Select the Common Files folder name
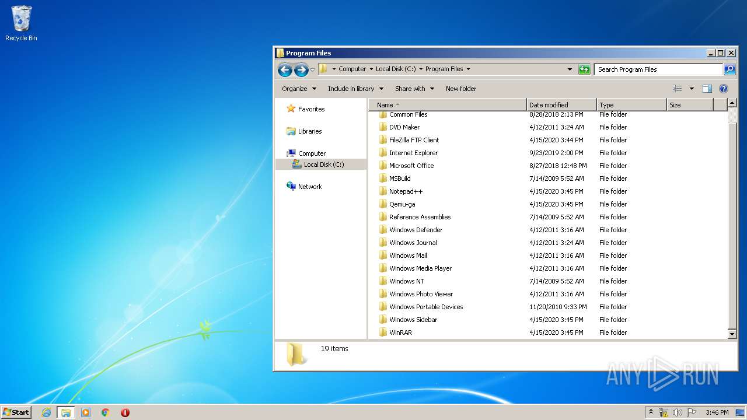 click(x=408, y=114)
